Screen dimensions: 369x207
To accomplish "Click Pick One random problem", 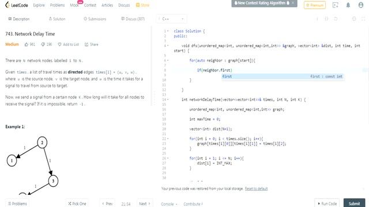I will (x=77, y=204).
